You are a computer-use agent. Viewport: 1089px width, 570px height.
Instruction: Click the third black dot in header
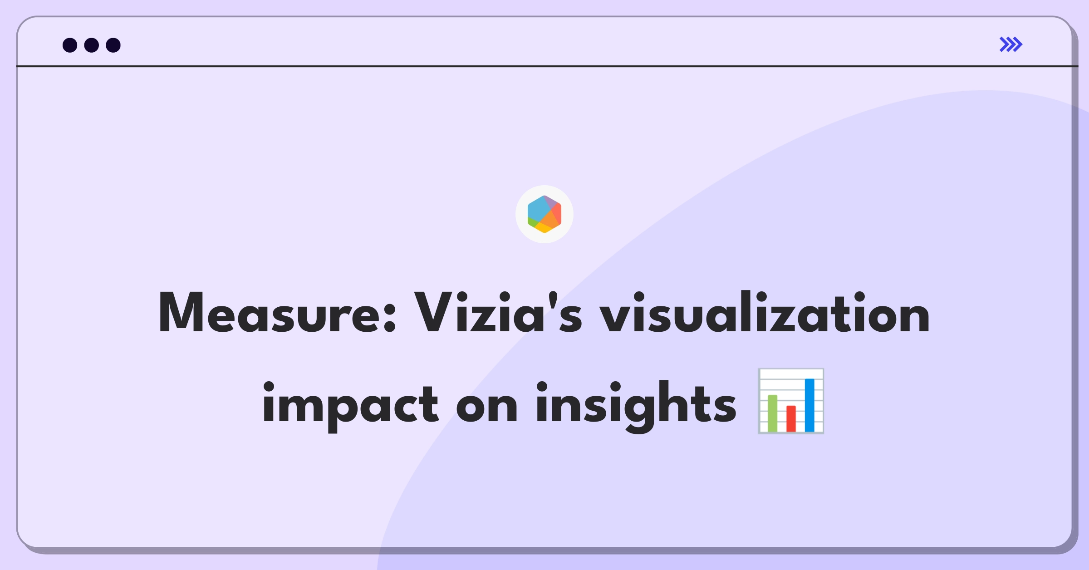click(x=113, y=45)
